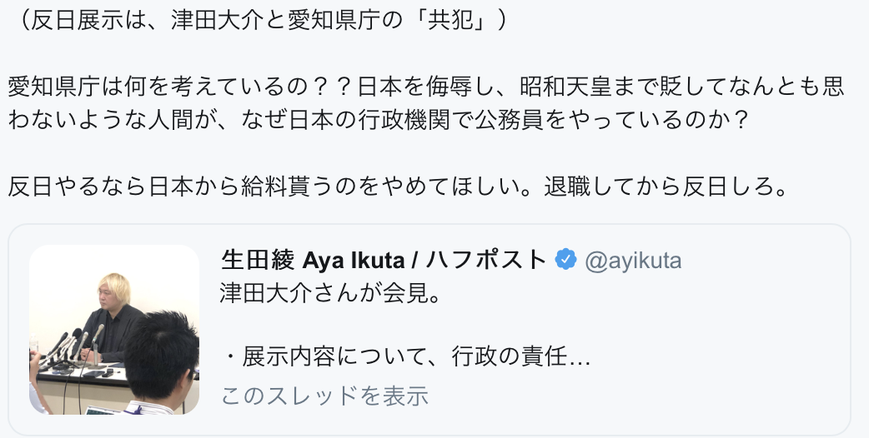Click the dark-haired person in the photo foreground
Image resolution: width=869 pixels, height=438 pixels.
[163, 366]
